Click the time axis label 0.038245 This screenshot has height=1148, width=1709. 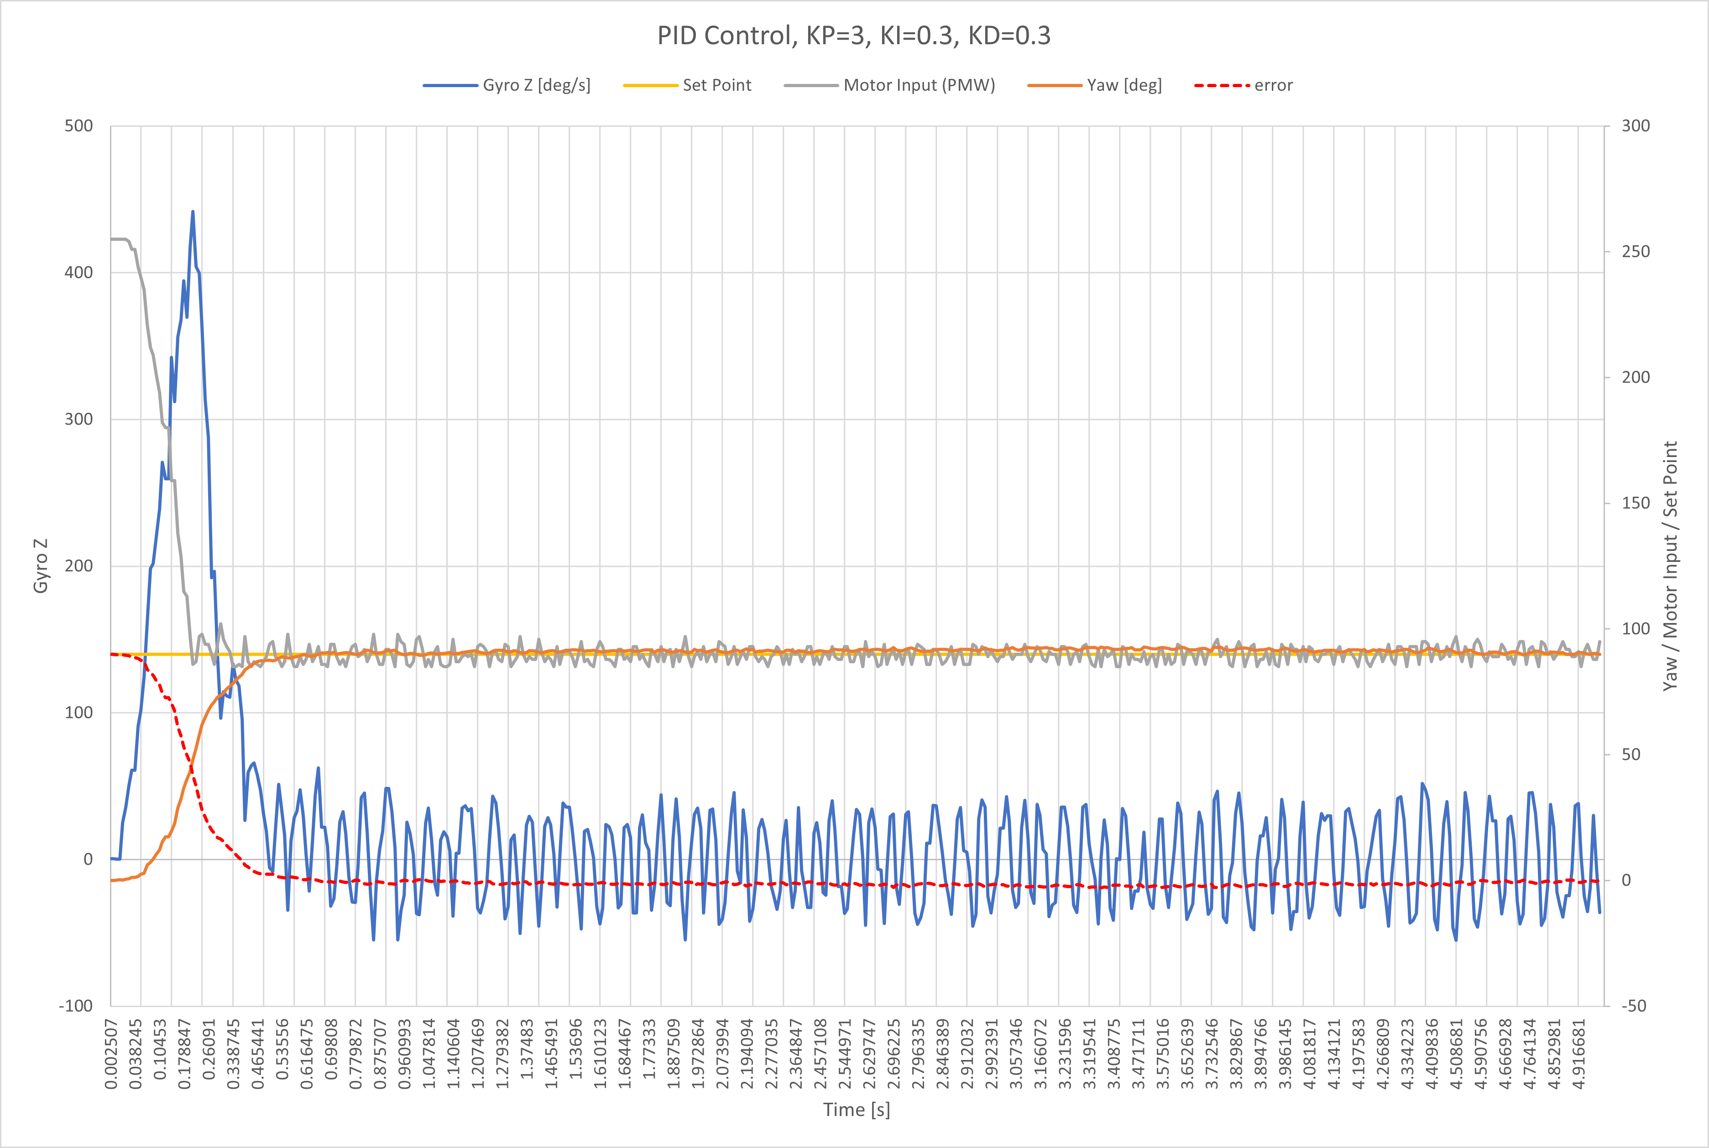point(136,1054)
